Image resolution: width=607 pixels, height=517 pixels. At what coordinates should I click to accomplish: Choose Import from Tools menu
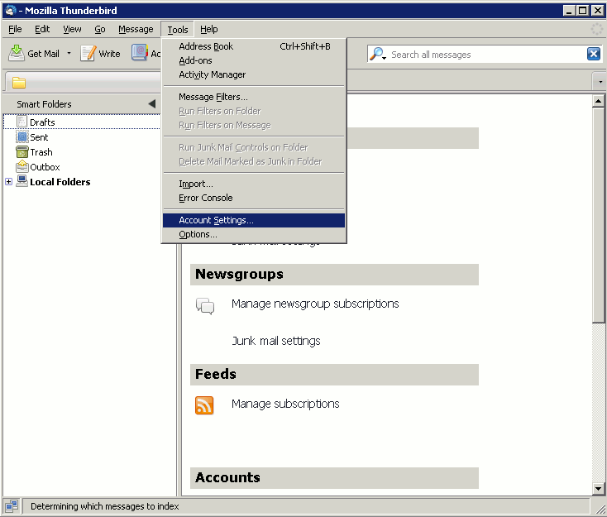pos(254,184)
